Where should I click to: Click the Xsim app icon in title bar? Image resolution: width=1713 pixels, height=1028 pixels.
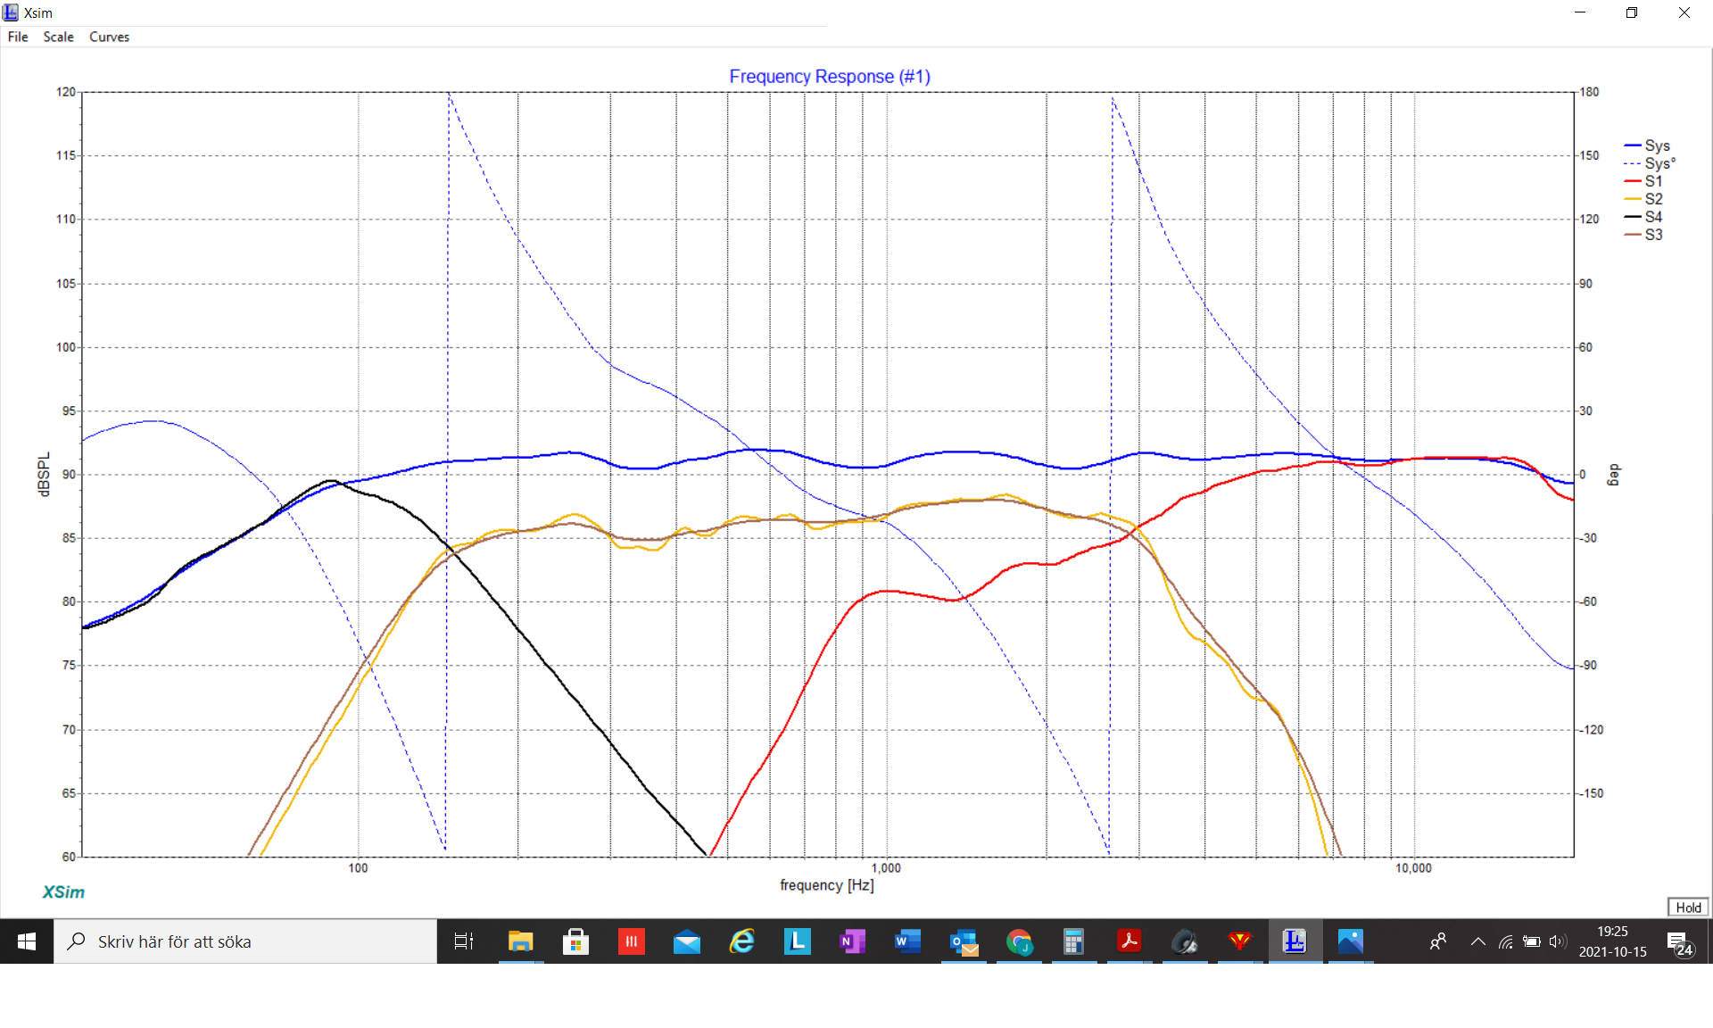tap(11, 12)
